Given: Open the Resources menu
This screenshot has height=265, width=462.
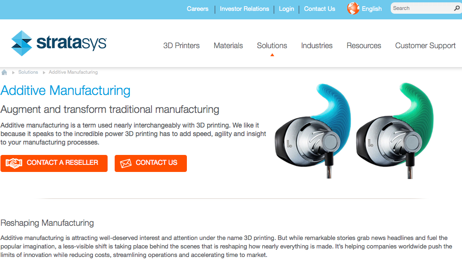Looking at the screenshot, I should click(364, 46).
